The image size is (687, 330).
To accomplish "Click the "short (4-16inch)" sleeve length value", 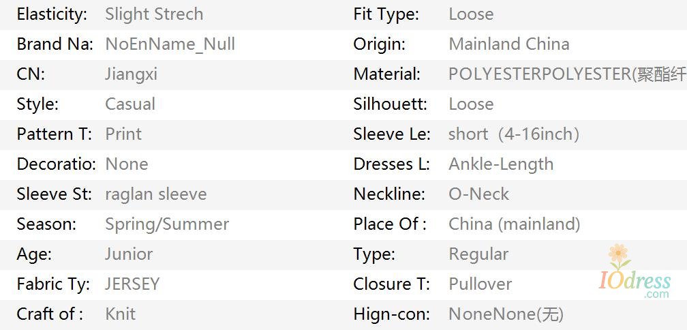I will point(513,134).
